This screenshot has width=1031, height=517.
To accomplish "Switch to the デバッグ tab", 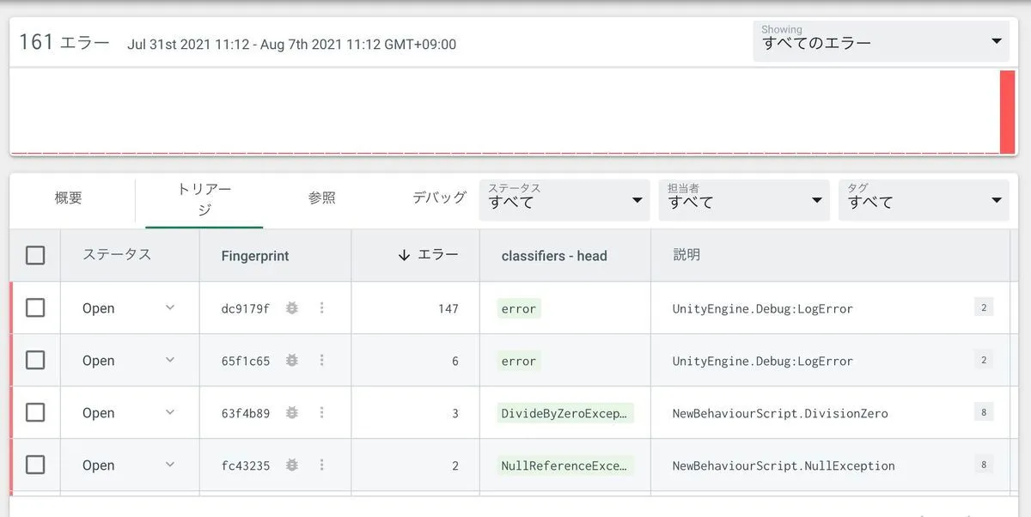I will click(x=439, y=198).
